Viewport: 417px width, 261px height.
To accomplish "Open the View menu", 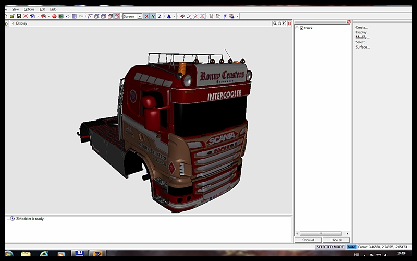I will [16, 9].
